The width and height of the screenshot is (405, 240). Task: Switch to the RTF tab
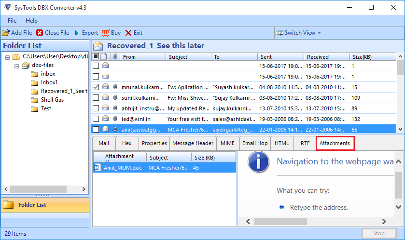click(x=305, y=143)
